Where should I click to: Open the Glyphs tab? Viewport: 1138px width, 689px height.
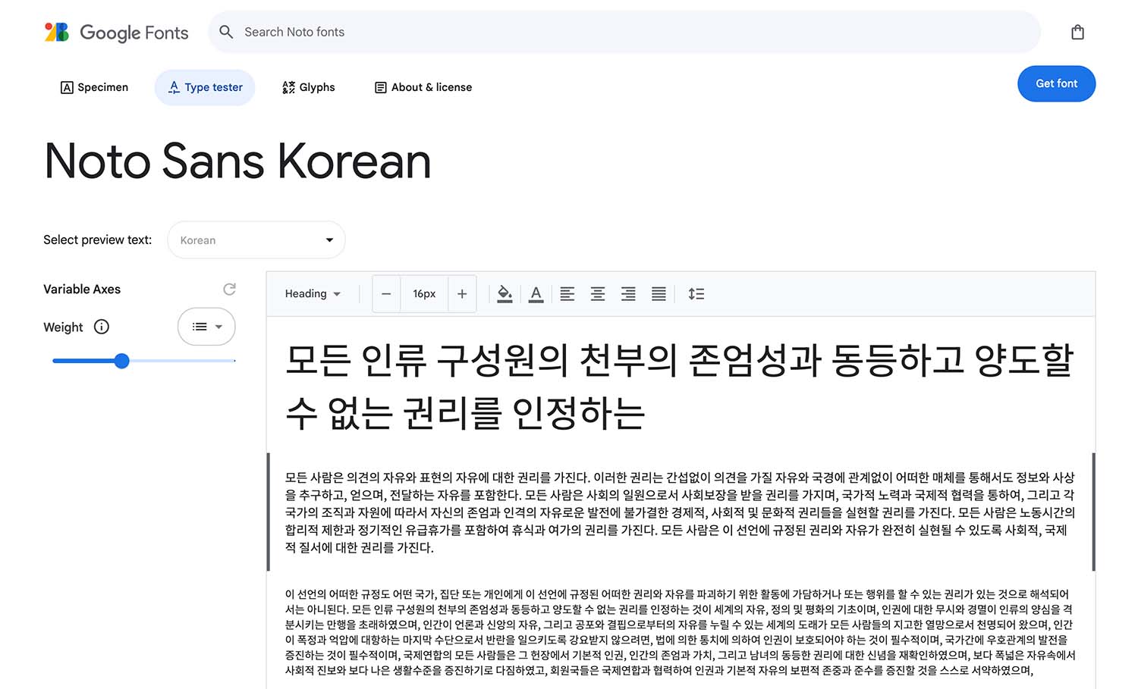click(x=308, y=87)
